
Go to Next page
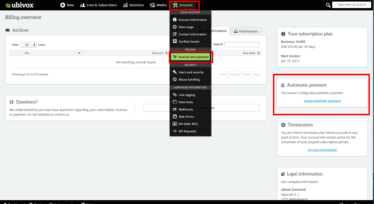[247, 74]
